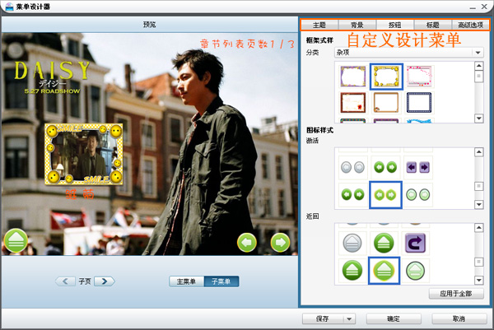Go to previous subpage
This screenshot has height=330, width=494.
65,281
